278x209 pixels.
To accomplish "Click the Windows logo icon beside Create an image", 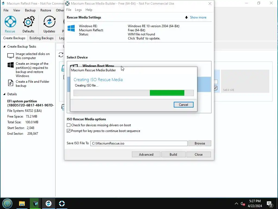I will [x=11, y=65].
